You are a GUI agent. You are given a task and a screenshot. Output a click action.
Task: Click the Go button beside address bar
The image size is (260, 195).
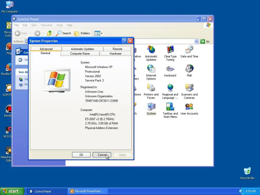[205, 41]
